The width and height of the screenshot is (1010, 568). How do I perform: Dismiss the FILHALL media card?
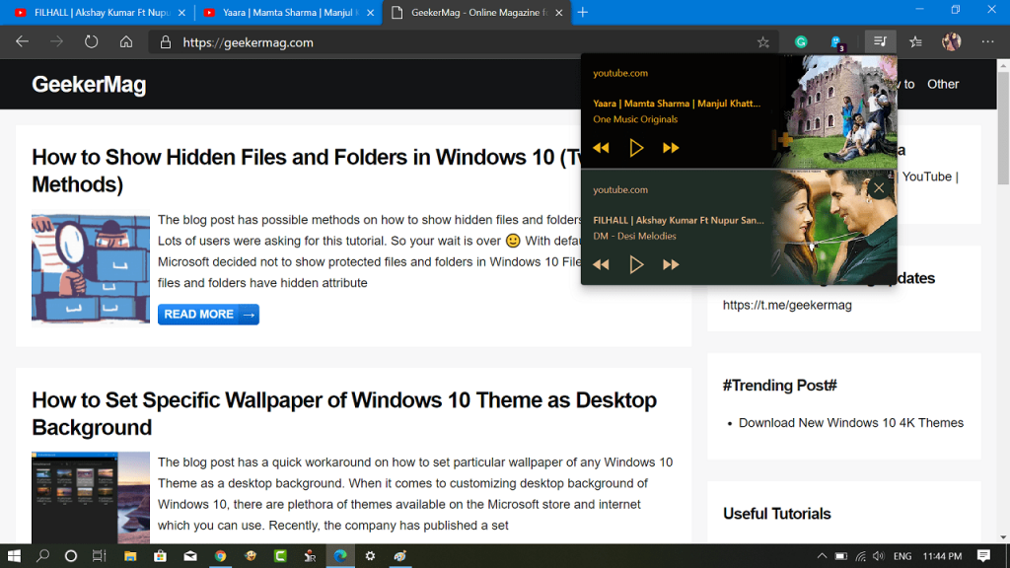[x=879, y=188]
